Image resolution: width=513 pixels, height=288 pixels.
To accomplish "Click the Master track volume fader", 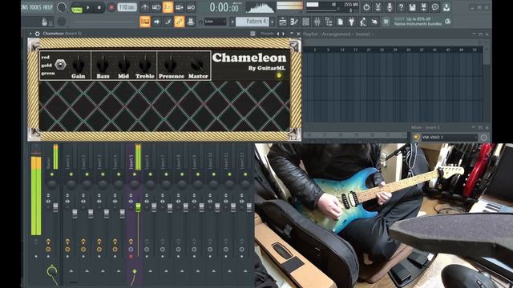I will coord(55,207).
